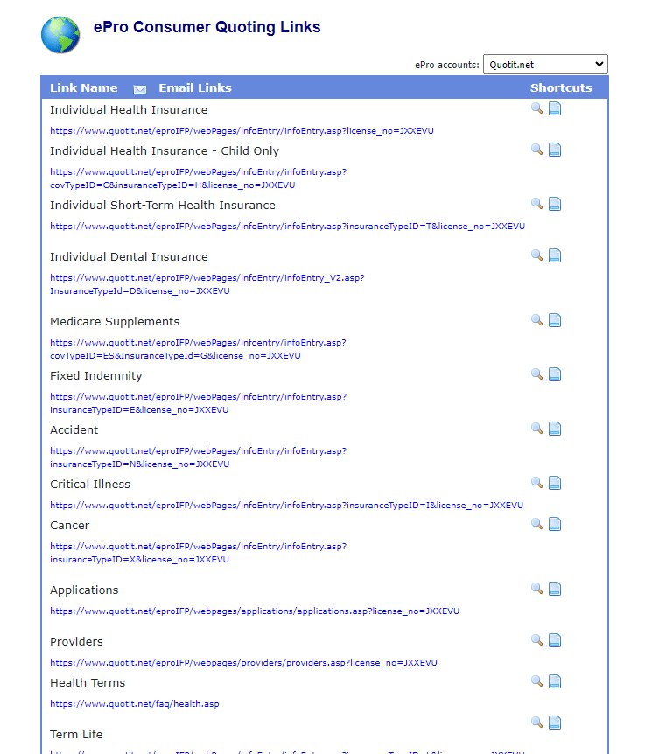Click the page icon for Individual Health Insurance - Child Only
This screenshot has width=645, height=754.
point(555,150)
